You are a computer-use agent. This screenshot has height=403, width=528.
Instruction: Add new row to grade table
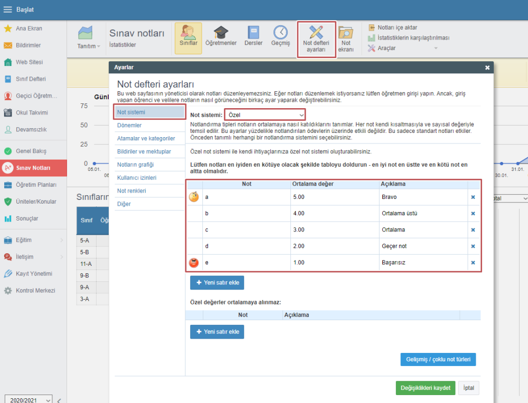217,283
